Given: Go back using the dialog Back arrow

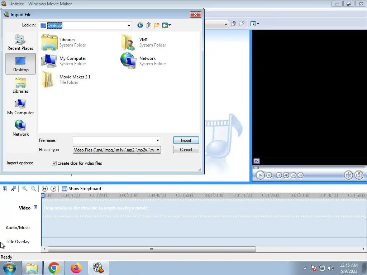Looking at the screenshot, I should [140, 25].
